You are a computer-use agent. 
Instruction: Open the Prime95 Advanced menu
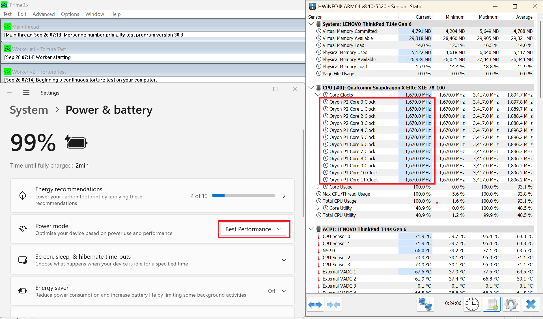[x=44, y=14]
